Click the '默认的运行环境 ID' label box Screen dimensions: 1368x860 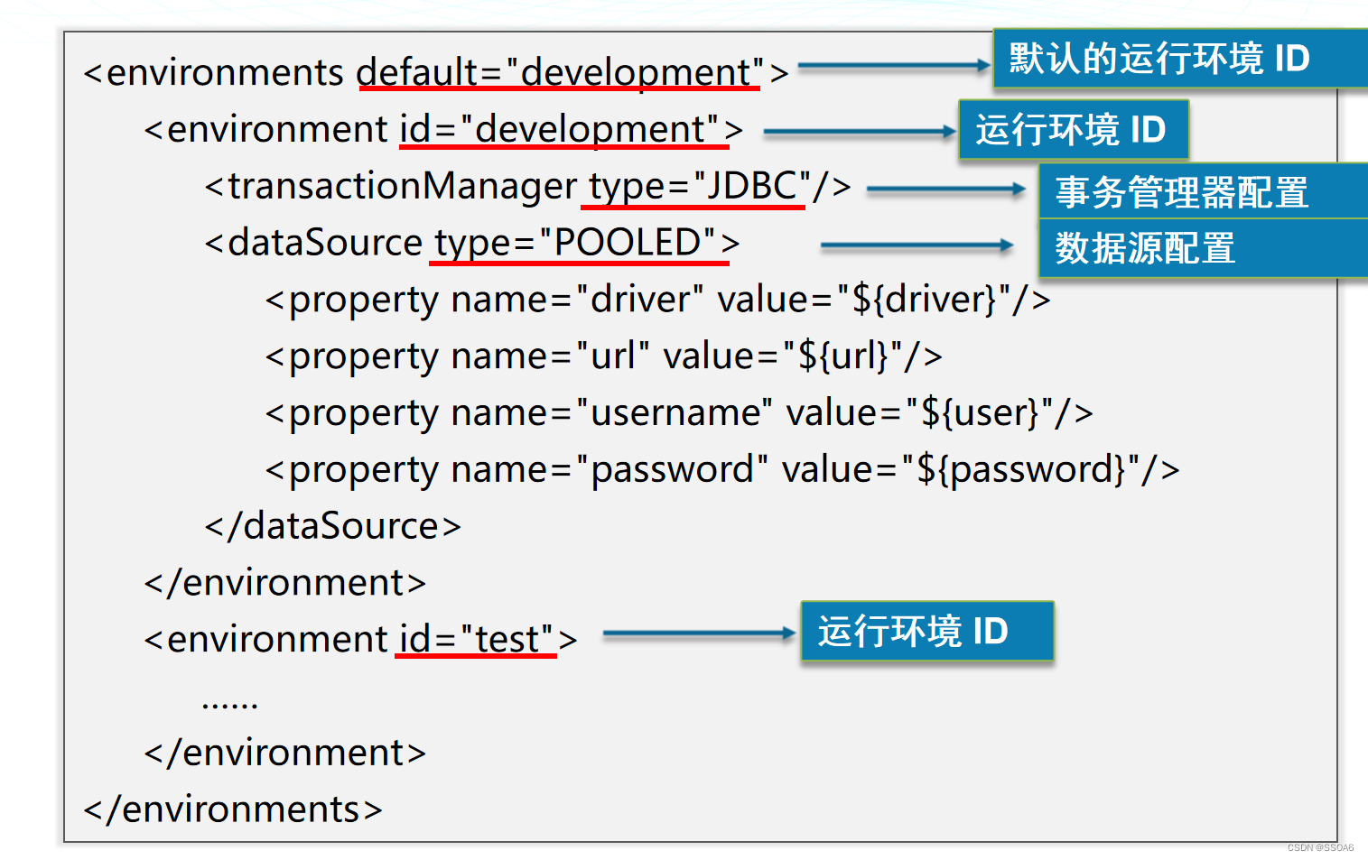click(x=1180, y=59)
